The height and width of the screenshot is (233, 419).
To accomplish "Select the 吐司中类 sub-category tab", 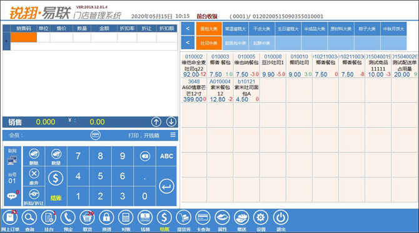I will (x=209, y=43).
